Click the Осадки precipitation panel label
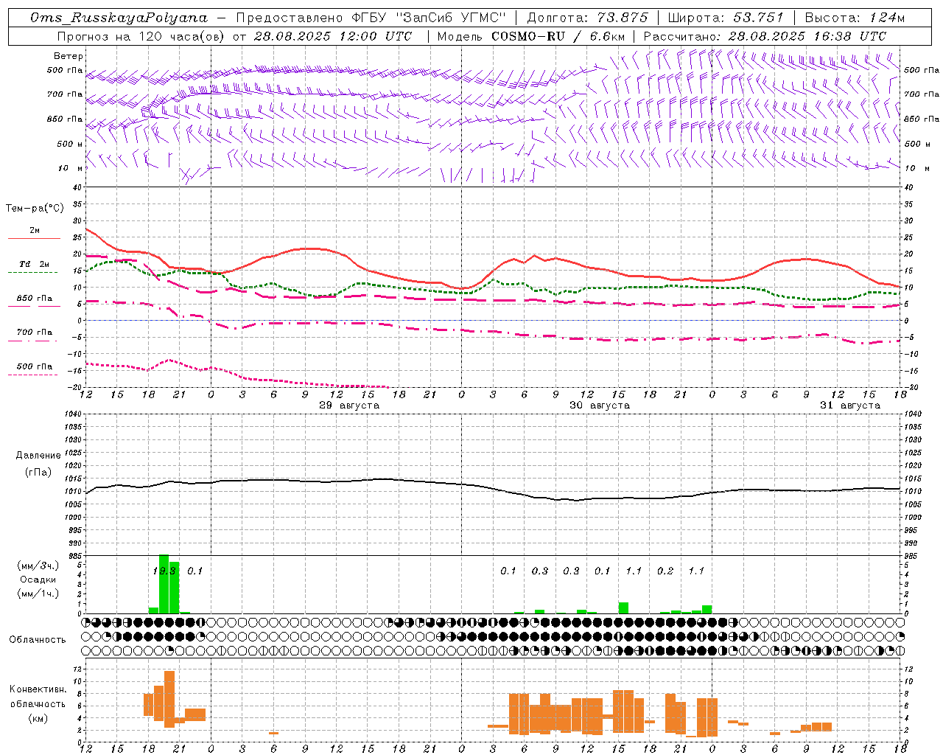Screen dimensions: 943x755 [x=38, y=580]
